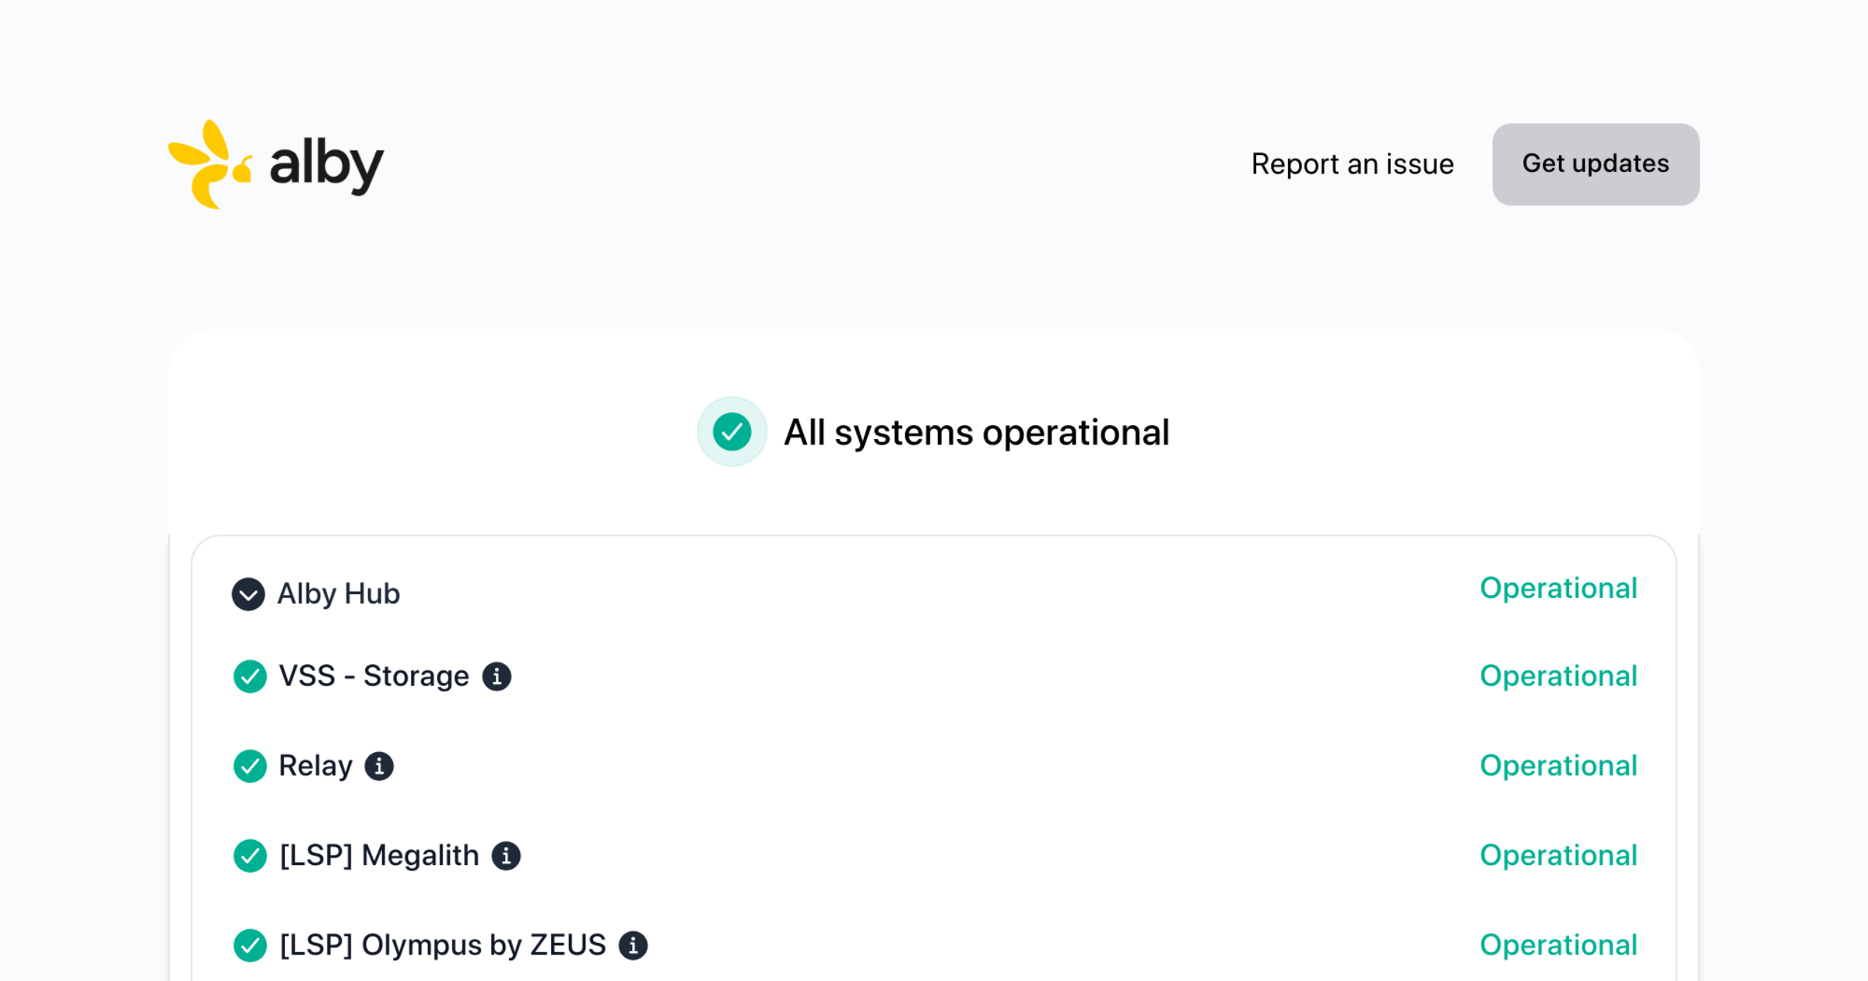The image size is (1868, 981).
Task: Click the green check beside Relay
Action: point(250,766)
